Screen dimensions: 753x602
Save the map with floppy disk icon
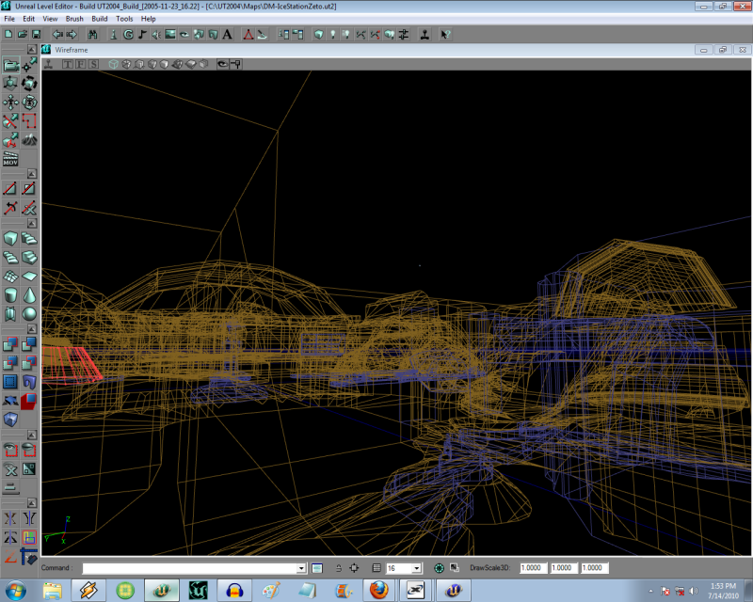coord(36,35)
